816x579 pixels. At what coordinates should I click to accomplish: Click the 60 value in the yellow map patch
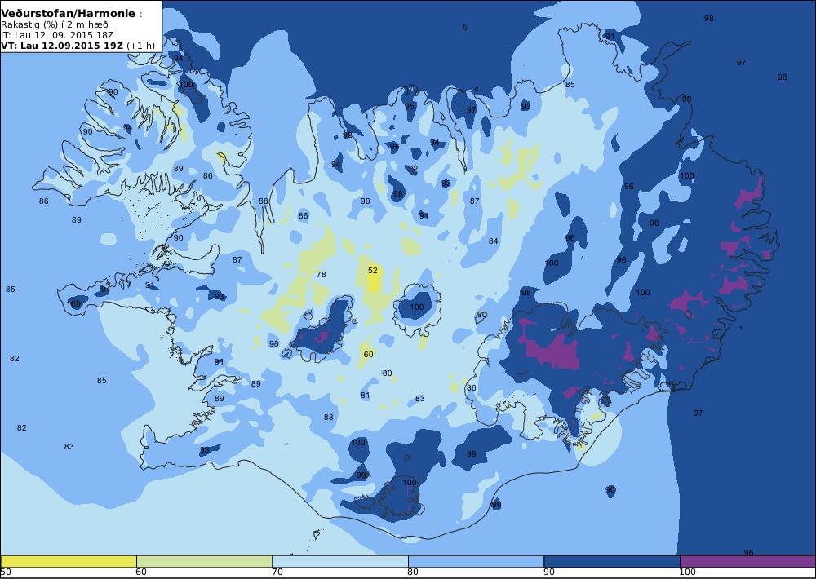click(369, 354)
